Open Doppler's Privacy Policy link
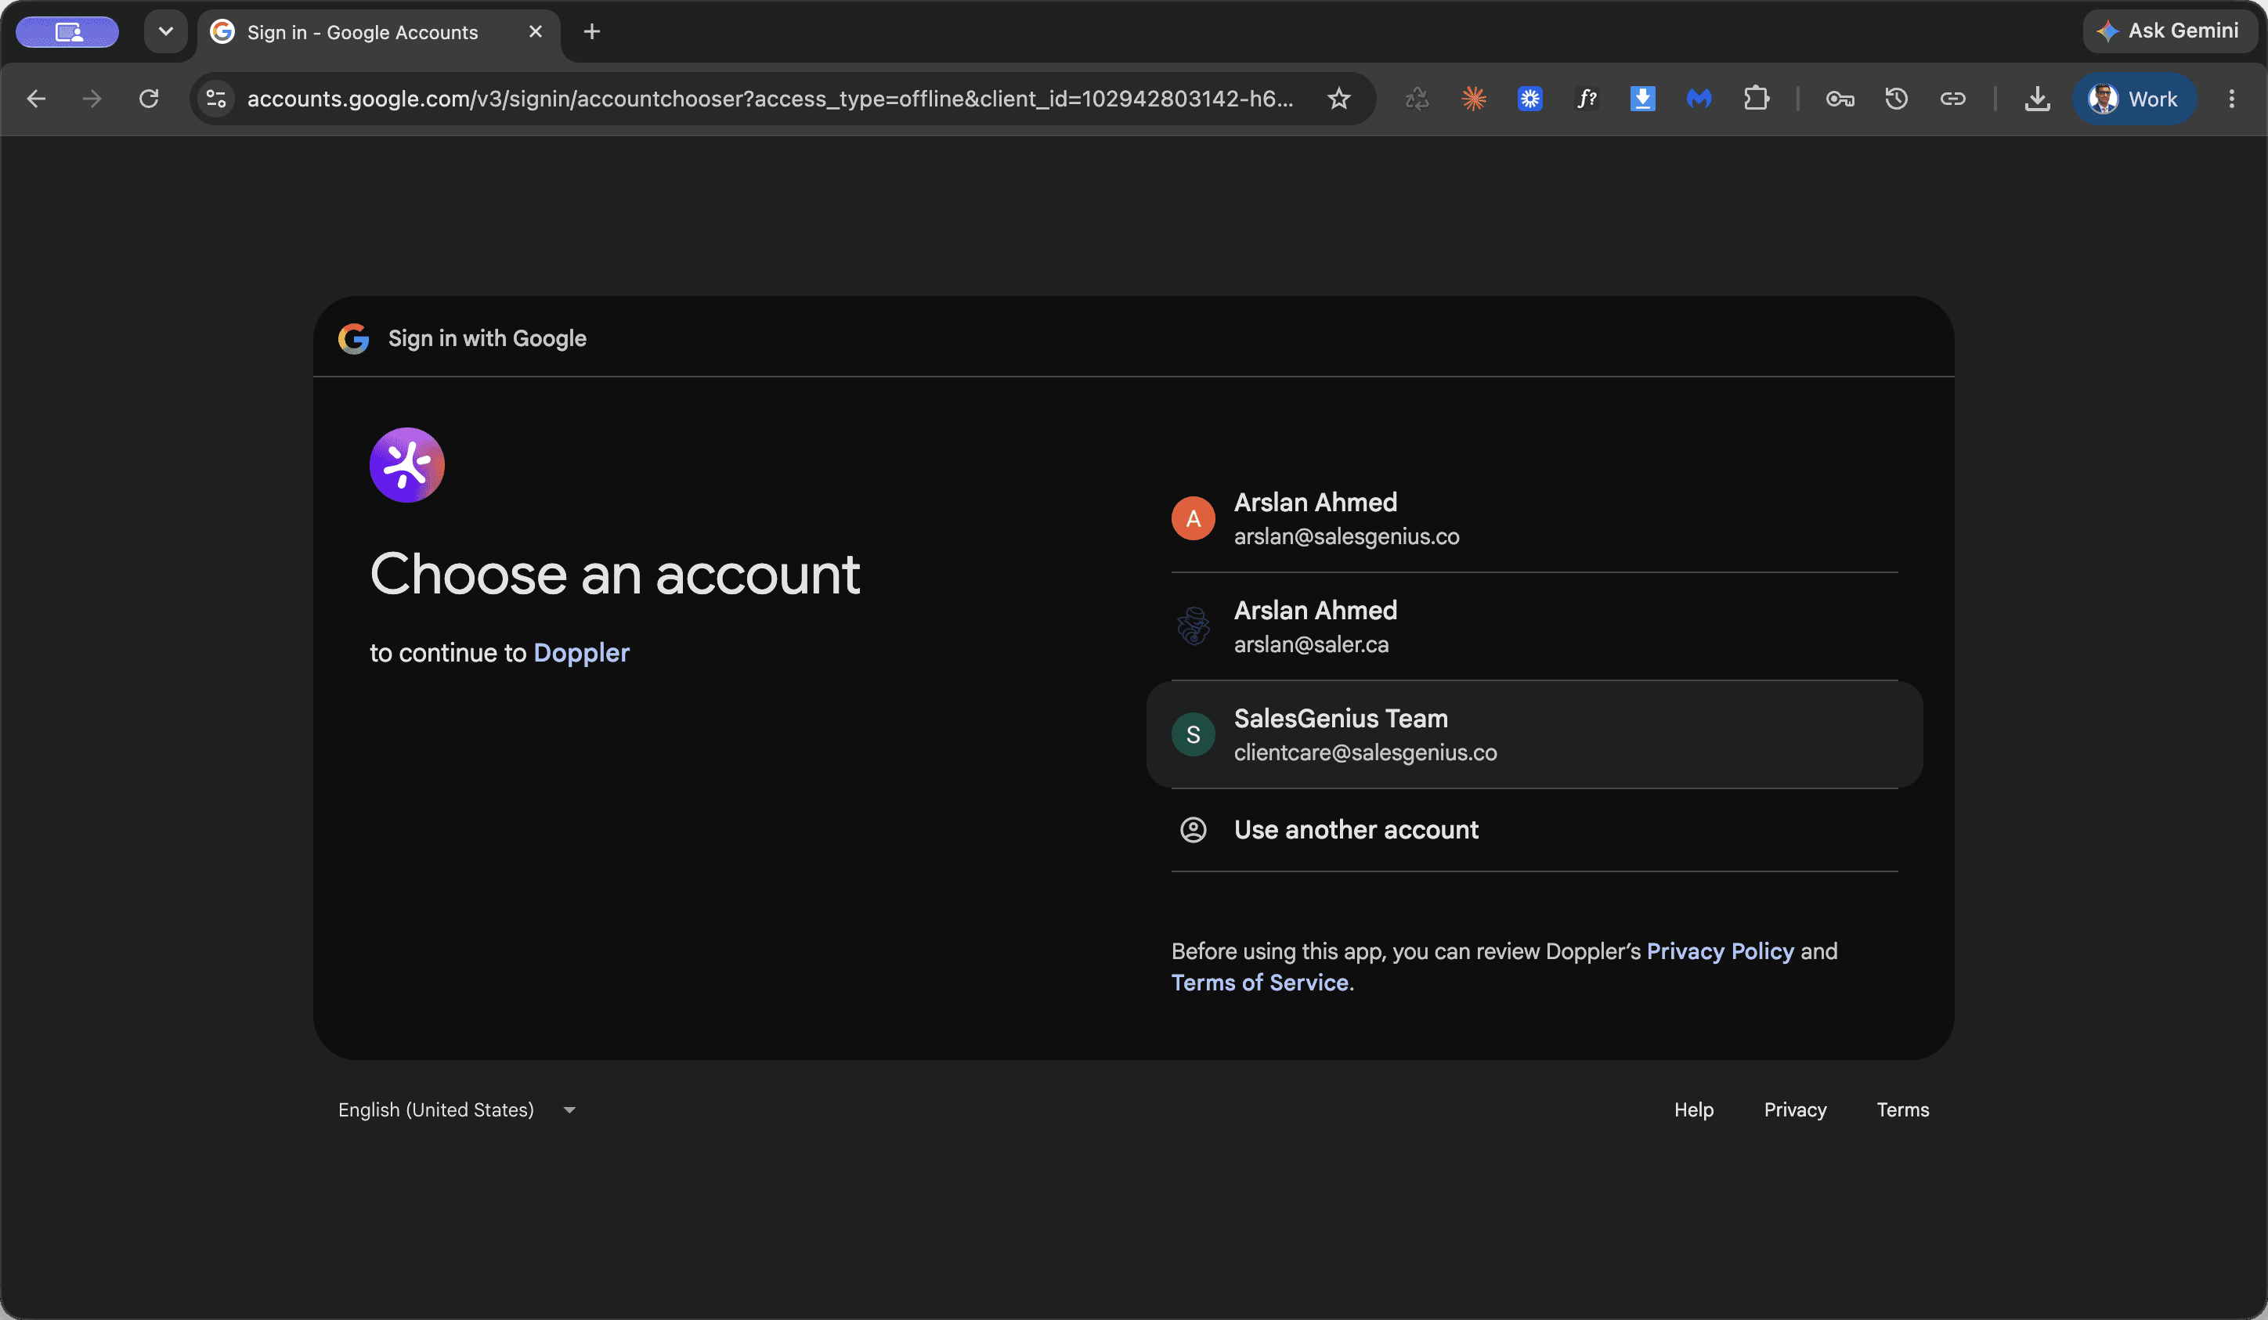This screenshot has height=1320, width=2268. tap(1720, 952)
